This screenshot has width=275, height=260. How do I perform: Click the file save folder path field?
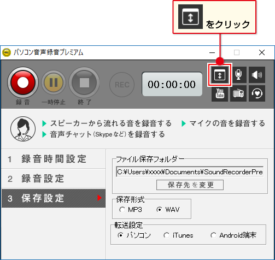click(190, 172)
